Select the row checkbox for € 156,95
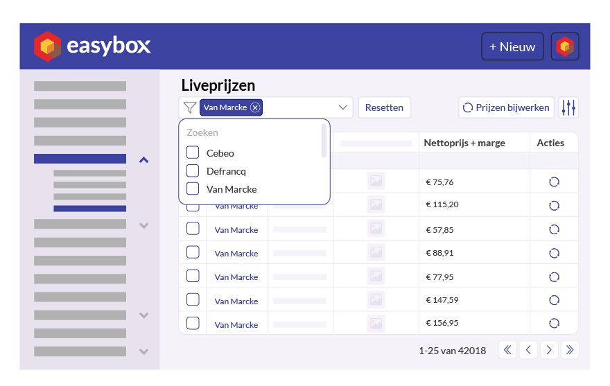Screen dimensions: 610x386 click(193, 324)
